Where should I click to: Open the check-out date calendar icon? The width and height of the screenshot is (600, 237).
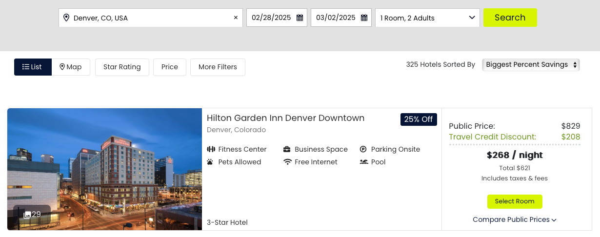364,18
